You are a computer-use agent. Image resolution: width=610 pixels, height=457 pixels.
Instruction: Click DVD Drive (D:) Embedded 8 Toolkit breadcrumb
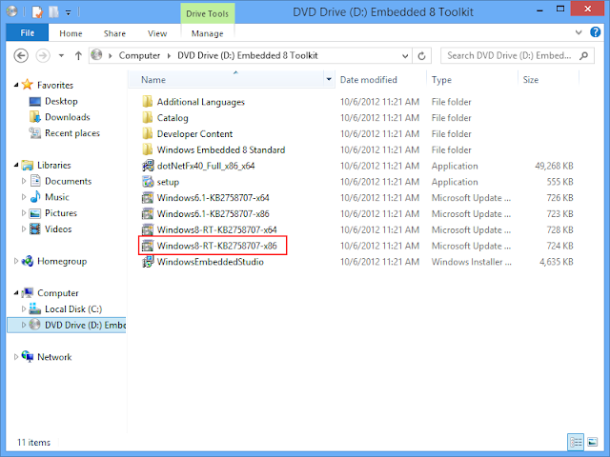click(248, 55)
